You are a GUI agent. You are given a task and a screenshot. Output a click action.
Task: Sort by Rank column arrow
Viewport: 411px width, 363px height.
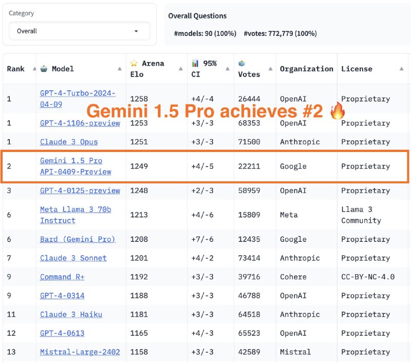[x=34, y=69]
